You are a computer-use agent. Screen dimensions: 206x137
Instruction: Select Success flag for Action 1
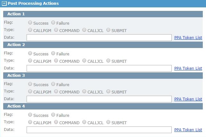pyautogui.click(x=30, y=23)
